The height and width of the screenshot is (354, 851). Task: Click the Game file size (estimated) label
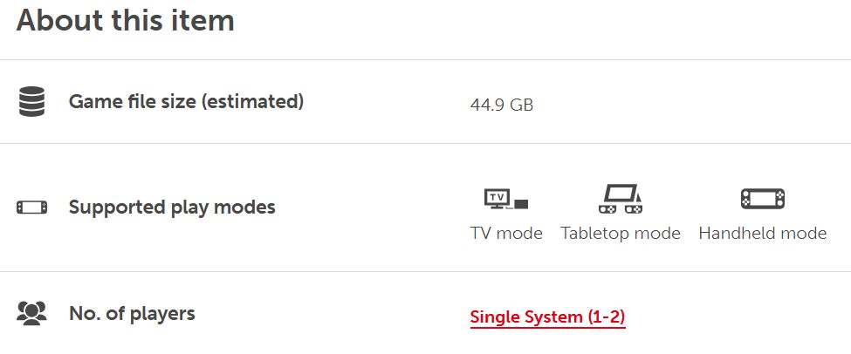(186, 101)
